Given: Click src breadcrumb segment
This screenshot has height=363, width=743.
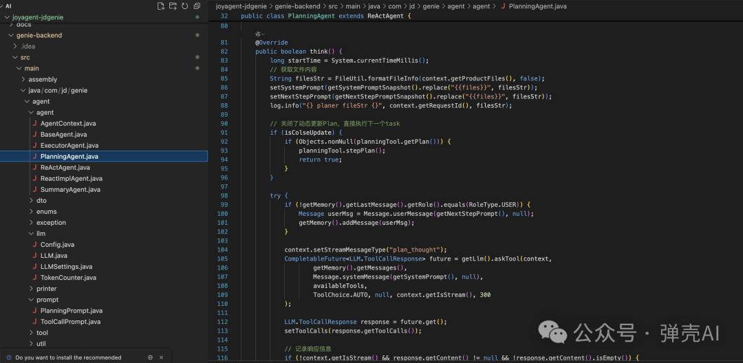Looking at the screenshot, I should (333, 7).
